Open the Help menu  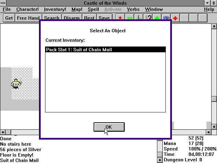coord(209,9)
